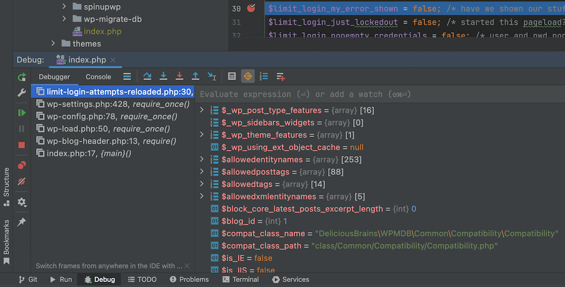565x287 pixels.
Task: Switch to the Console tab
Action: tap(98, 77)
